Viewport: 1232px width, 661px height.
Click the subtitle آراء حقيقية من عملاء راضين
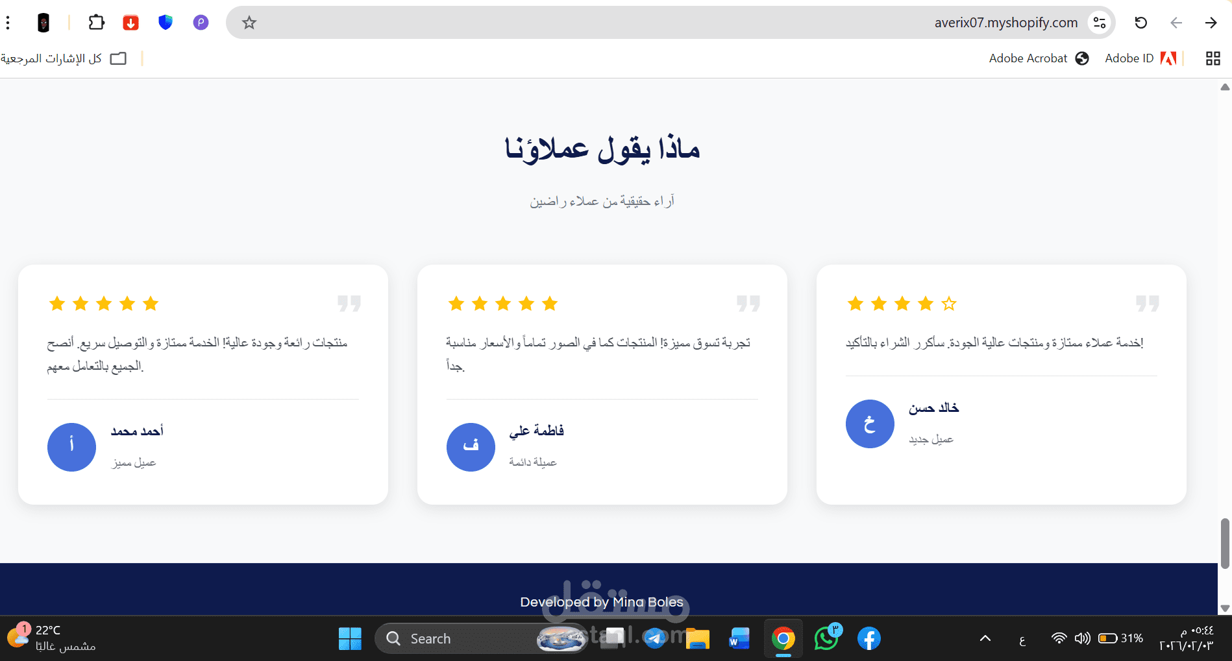pos(602,201)
